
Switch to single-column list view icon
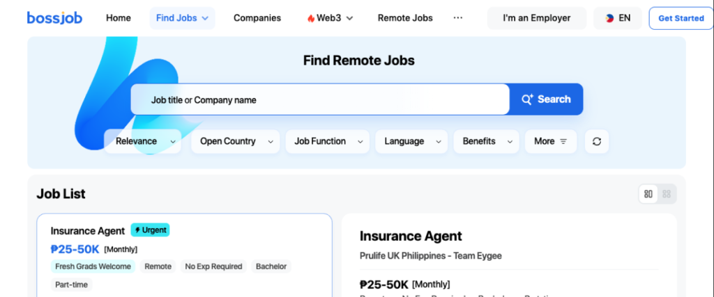click(x=648, y=194)
